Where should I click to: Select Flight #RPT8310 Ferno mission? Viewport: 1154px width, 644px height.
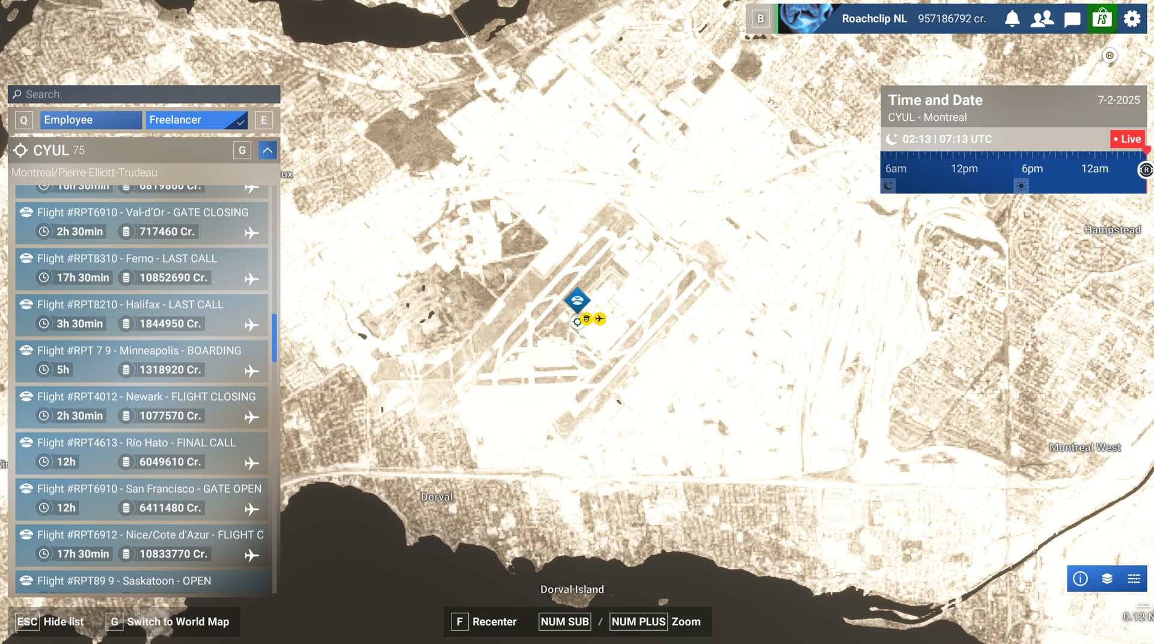point(142,269)
